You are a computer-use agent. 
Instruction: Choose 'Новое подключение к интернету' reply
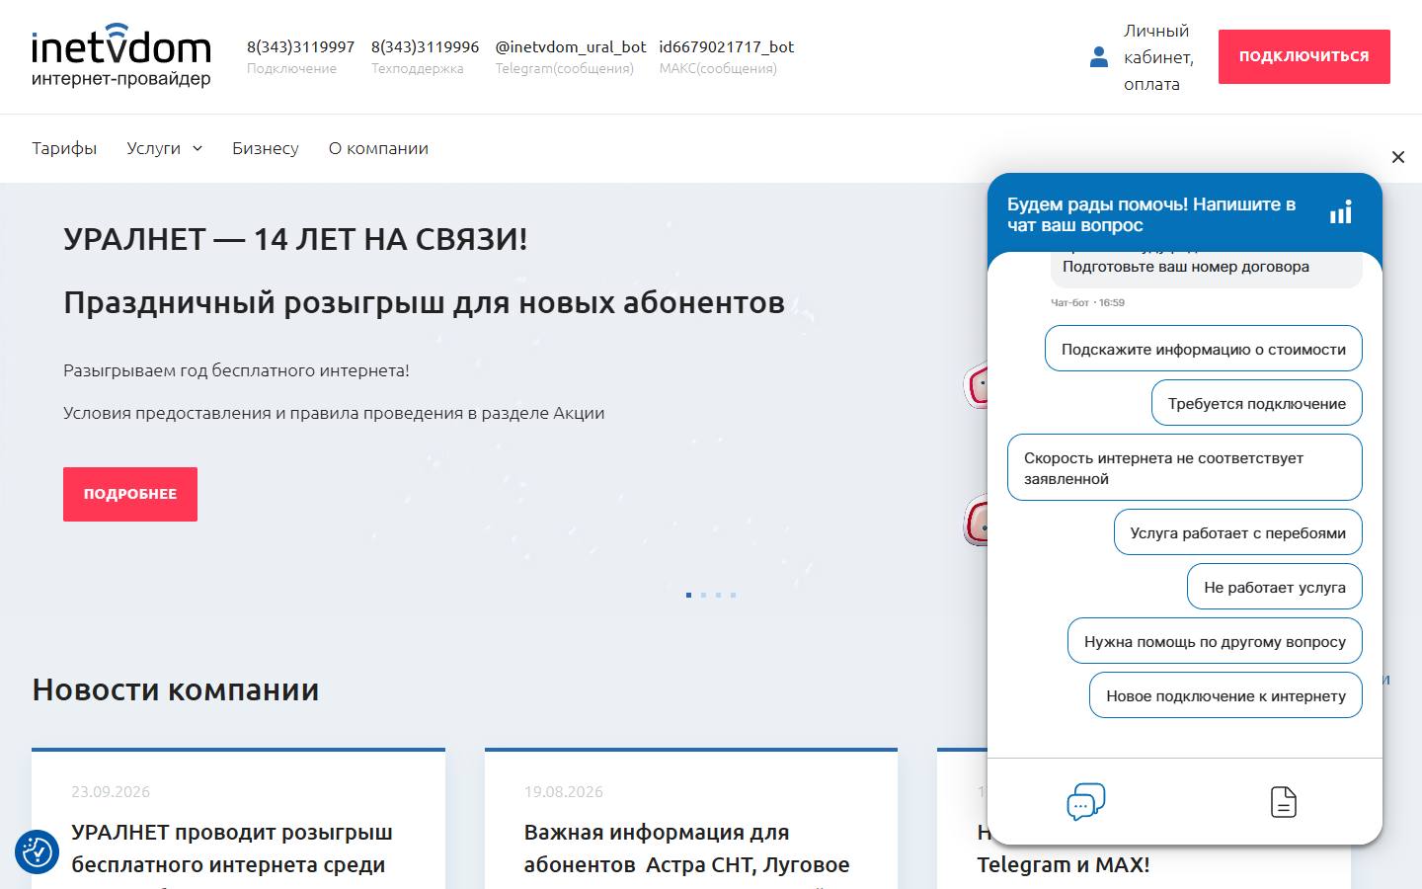click(1225, 695)
